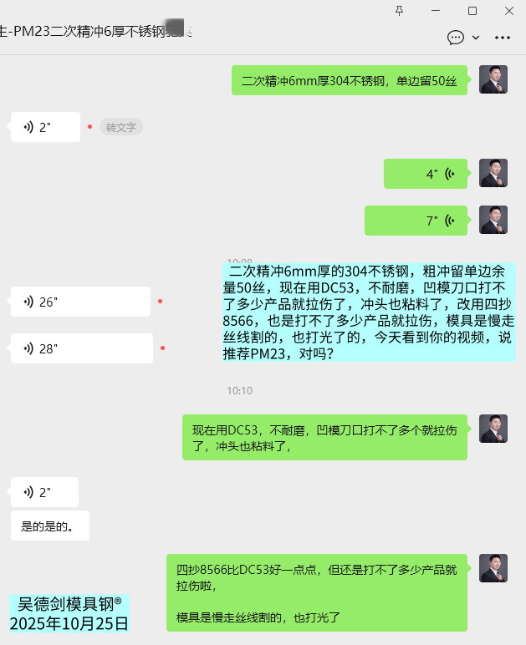Play the 4-second sent voice message
This screenshot has width=526, height=645.
426,174
